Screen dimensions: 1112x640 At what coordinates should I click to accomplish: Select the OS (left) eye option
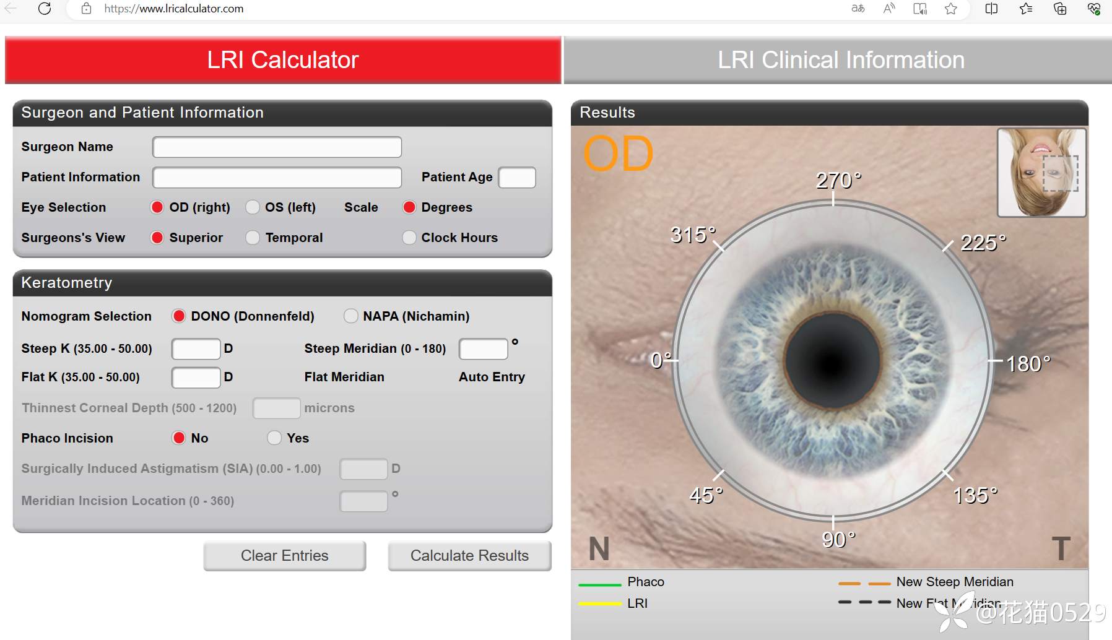[253, 207]
